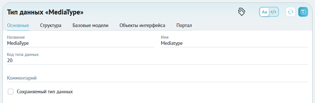Image resolution: width=315 pixels, height=103 pixels.
Task: Select the Основные tab
Action: pyautogui.click(x=18, y=26)
